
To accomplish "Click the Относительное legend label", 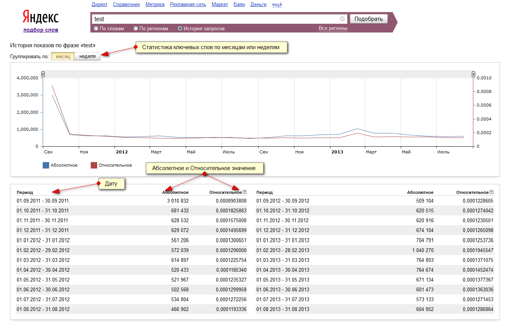I will (115, 165).
